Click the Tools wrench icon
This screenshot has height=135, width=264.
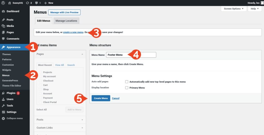pos(3,106)
